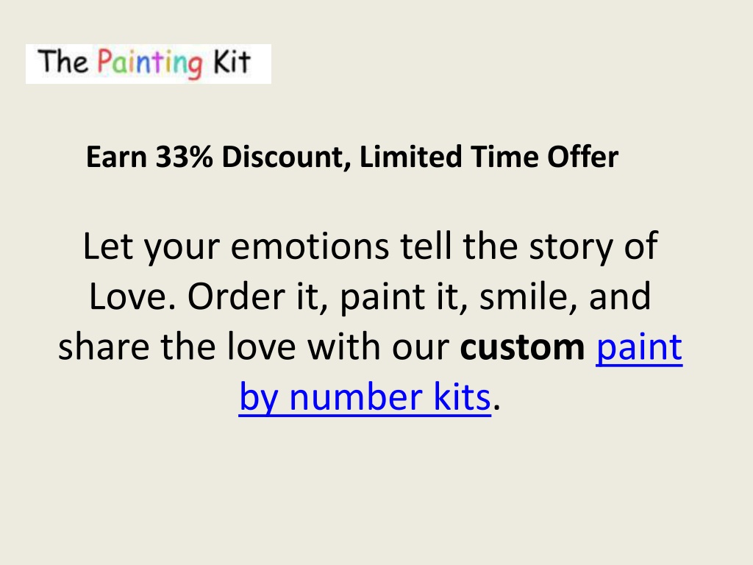This screenshot has width=753, height=565.
Task: Click the '33%' figure in the heading
Action: click(184, 157)
